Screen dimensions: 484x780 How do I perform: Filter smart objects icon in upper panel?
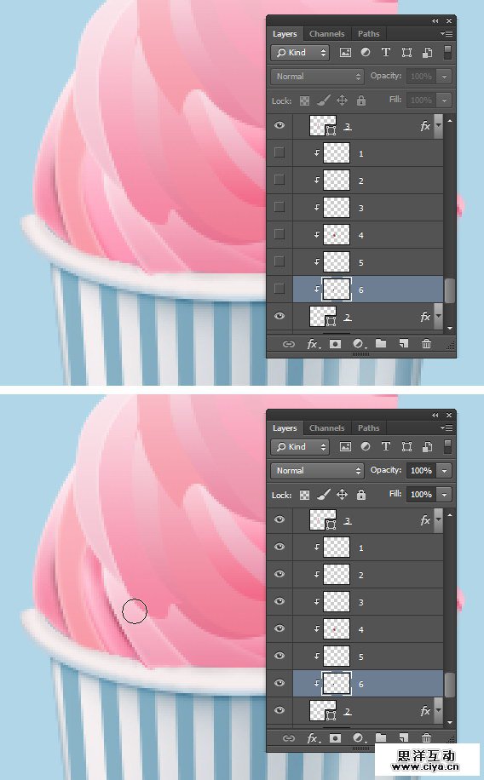pos(427,53)
